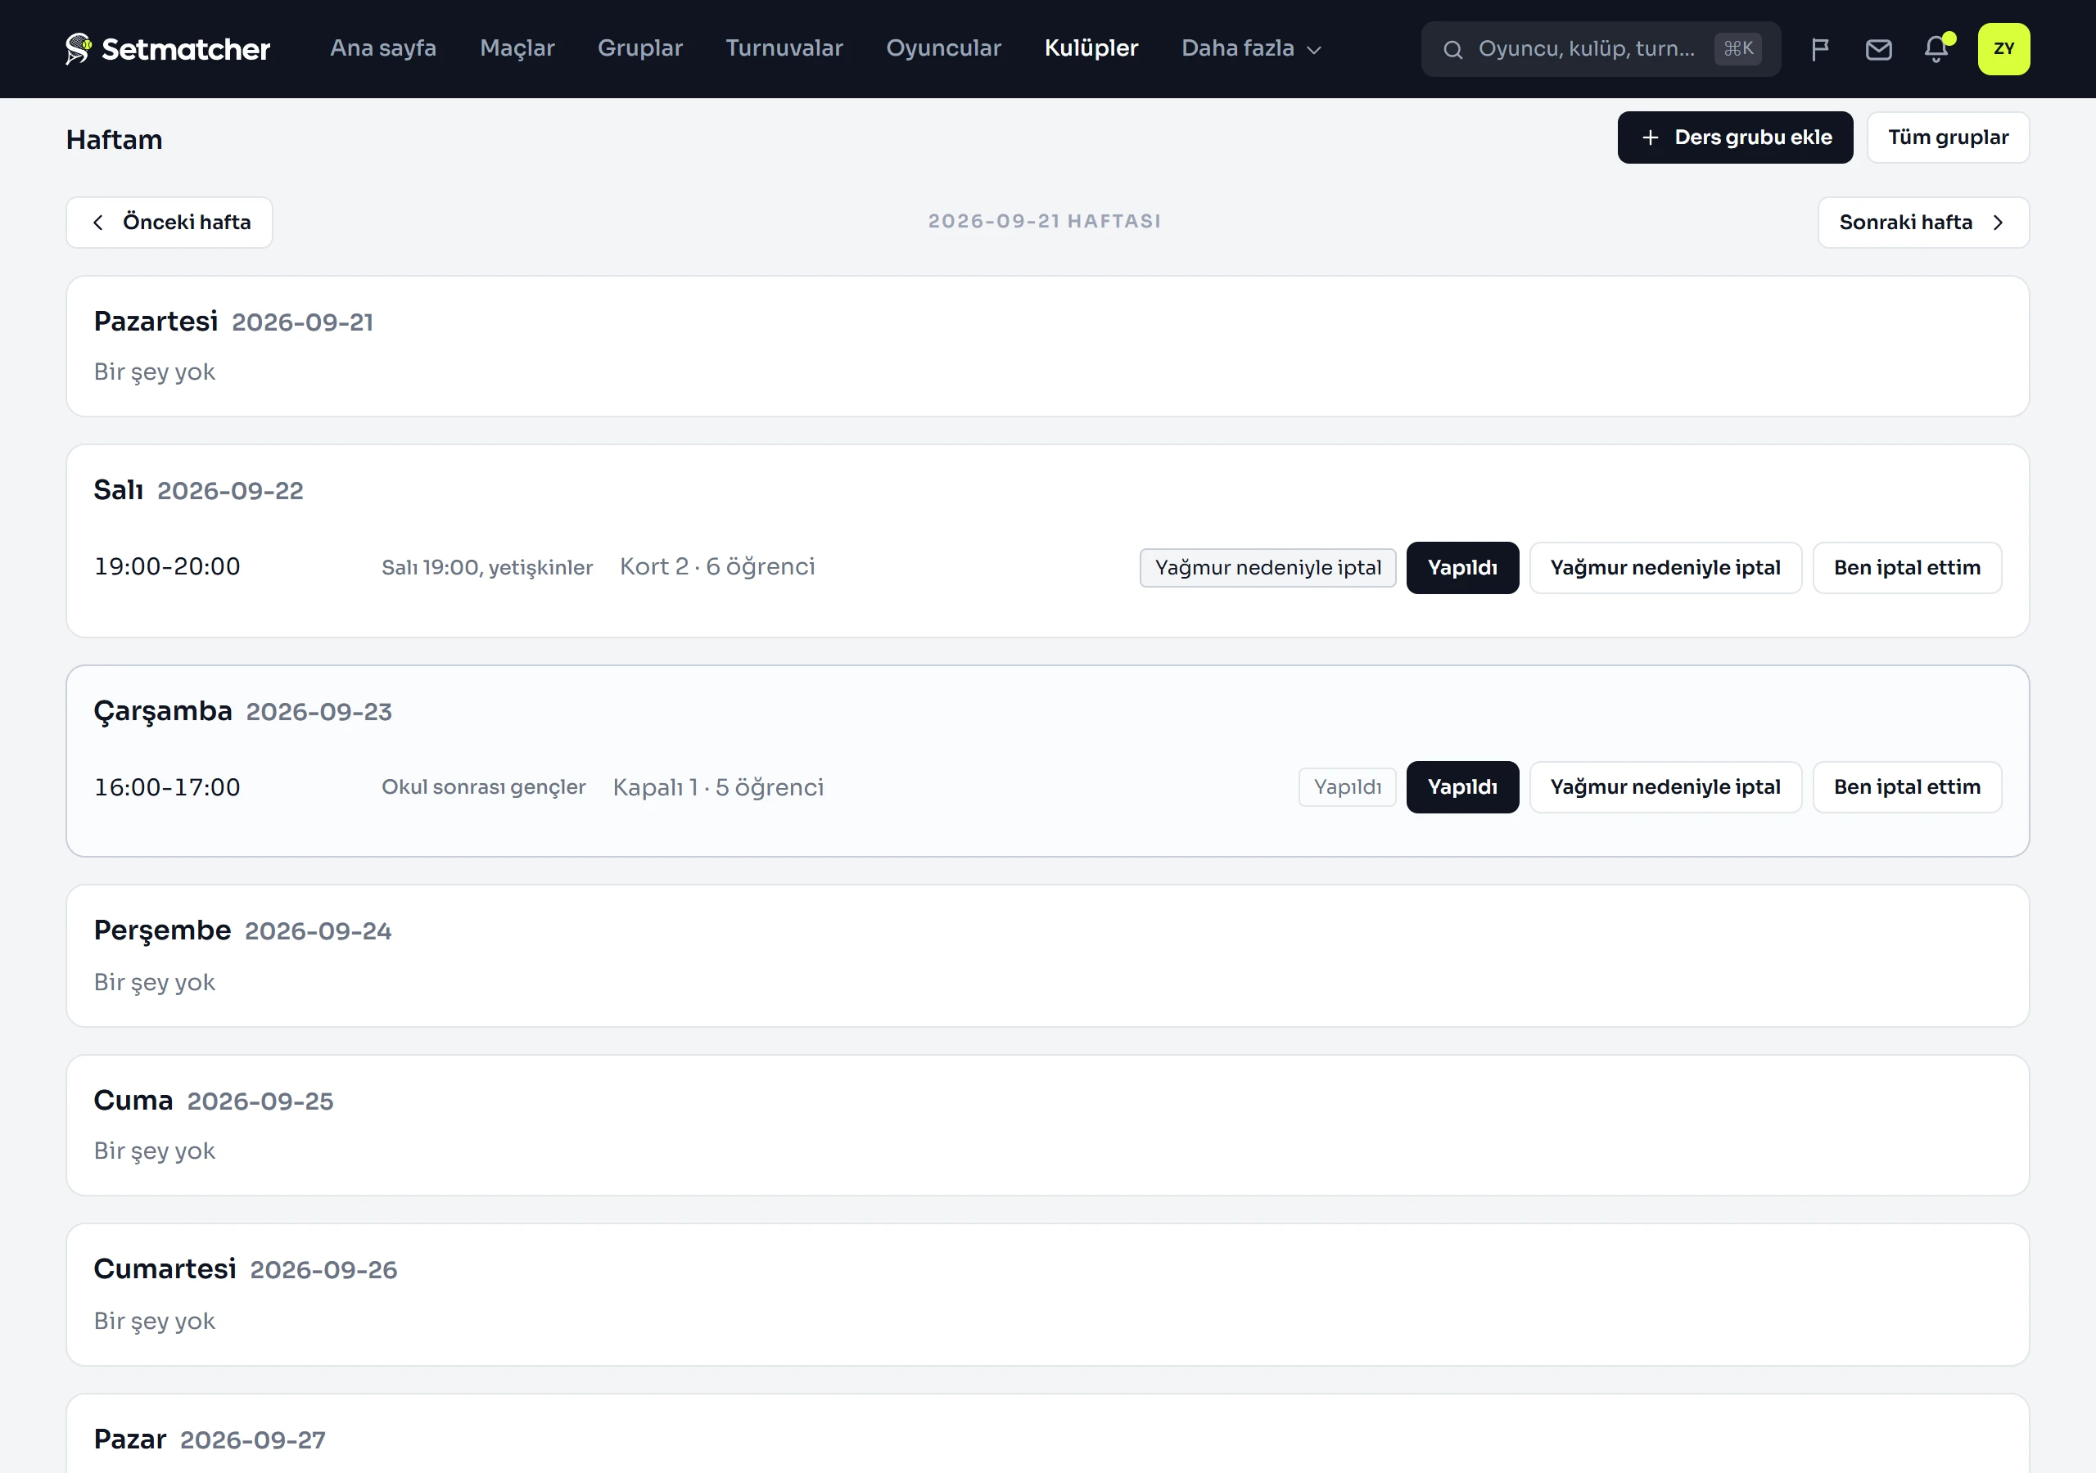The image size is (2096, 1473).
Task: Mark Çarşamba 16:00 lesson as Yapıldı
Action: (1462, 787)
